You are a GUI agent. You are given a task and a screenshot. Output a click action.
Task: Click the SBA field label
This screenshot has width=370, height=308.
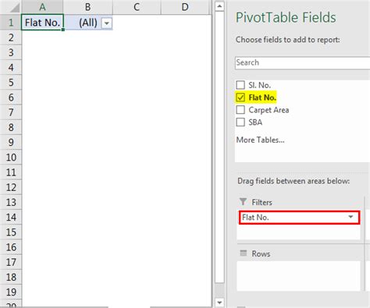click(x=255, y=122)
